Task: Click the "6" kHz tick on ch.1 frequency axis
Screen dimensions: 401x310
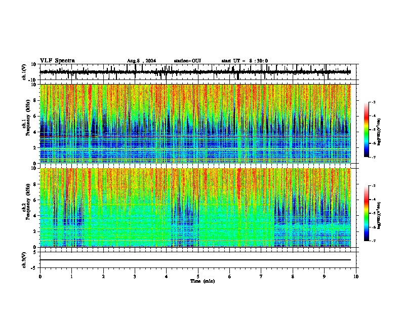Action: point(35,117)
